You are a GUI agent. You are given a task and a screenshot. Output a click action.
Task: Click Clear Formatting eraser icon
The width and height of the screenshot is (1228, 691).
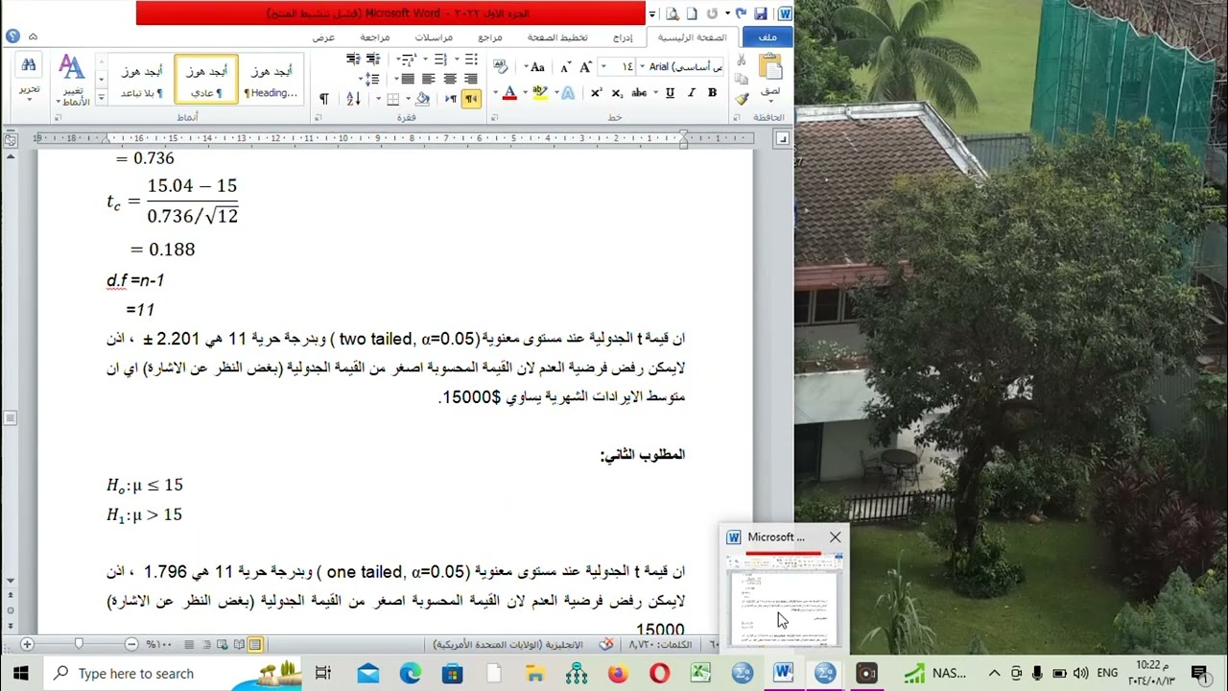(x=501, y=66)
